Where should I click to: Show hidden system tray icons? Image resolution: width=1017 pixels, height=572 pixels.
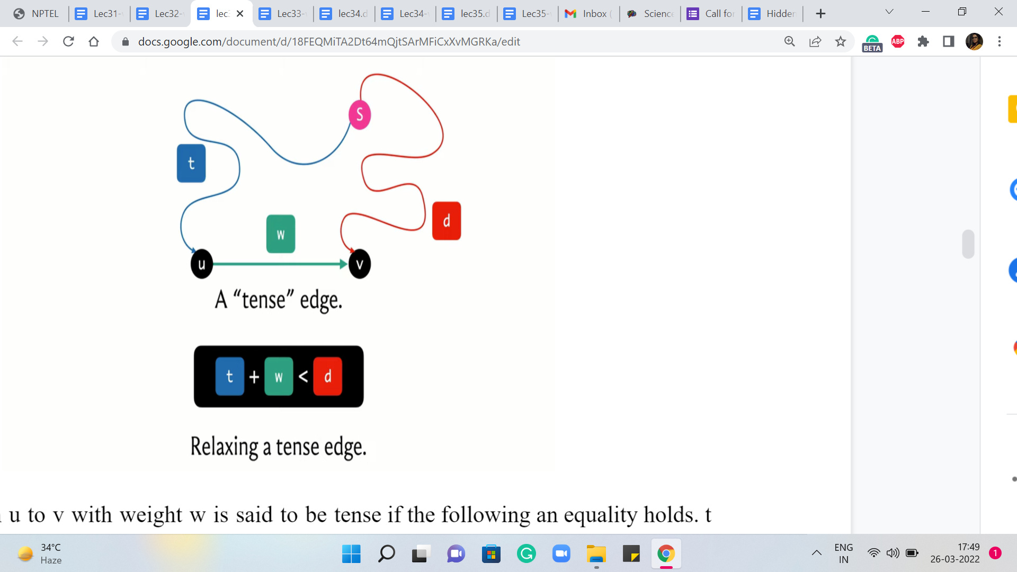[x=816, y=553]
